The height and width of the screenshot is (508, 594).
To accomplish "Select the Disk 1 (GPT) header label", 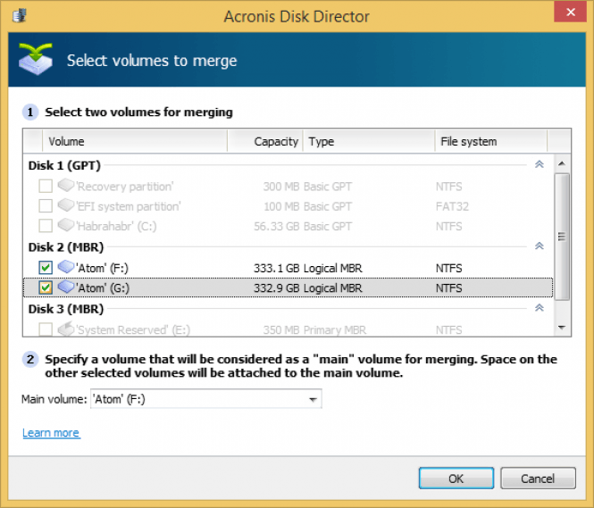I will (x=64, y=165).
